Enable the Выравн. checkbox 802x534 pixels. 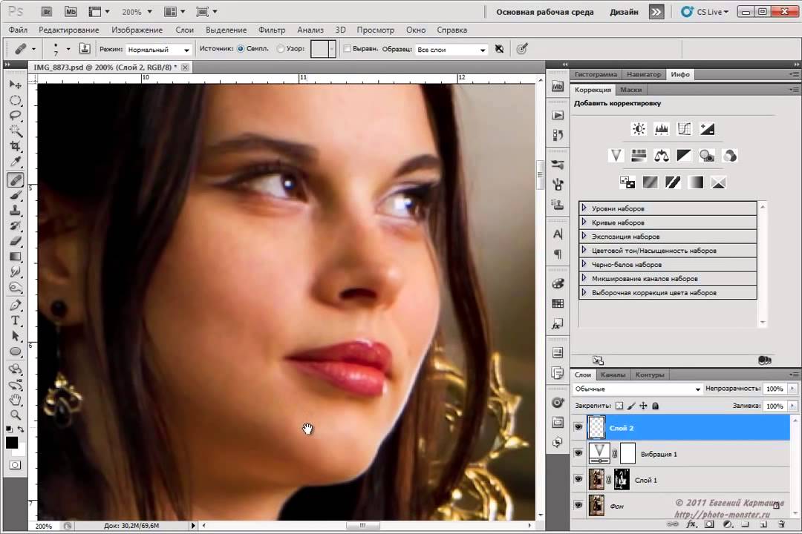click(347, 50)
